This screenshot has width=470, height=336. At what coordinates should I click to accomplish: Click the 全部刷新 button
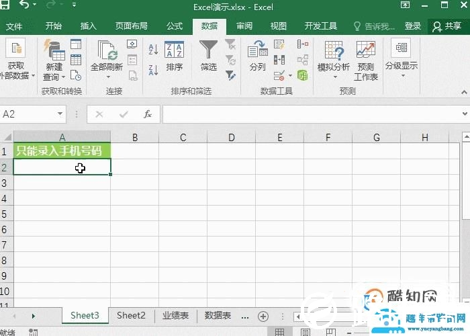[x=107, y=59]
